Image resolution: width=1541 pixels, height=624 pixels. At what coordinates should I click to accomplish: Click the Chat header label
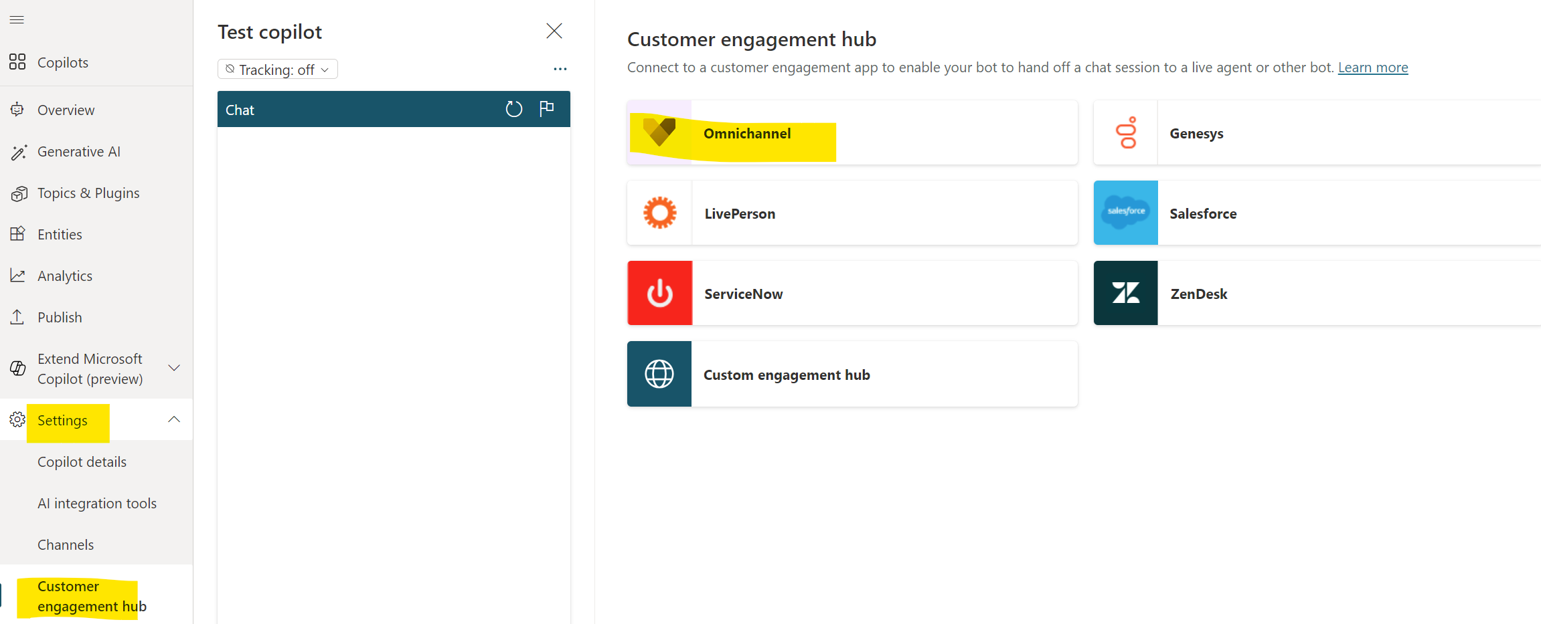(x=240, y=110)
